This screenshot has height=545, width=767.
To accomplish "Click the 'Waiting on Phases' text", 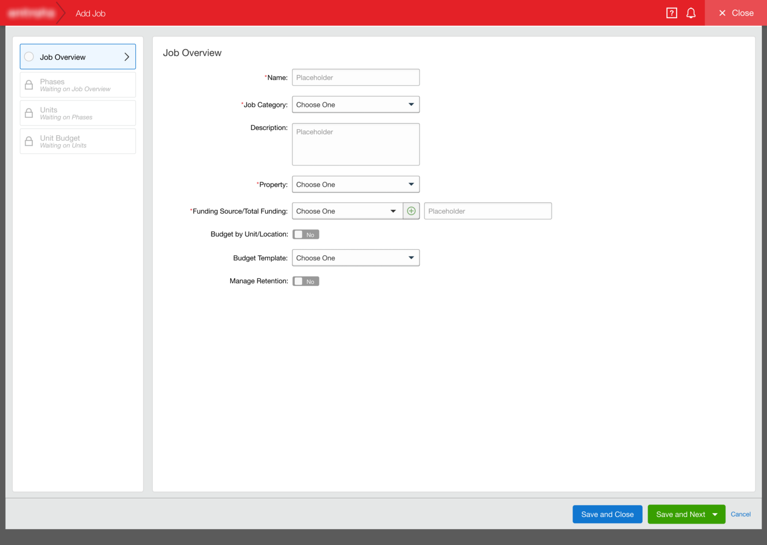I will [66, 117].
